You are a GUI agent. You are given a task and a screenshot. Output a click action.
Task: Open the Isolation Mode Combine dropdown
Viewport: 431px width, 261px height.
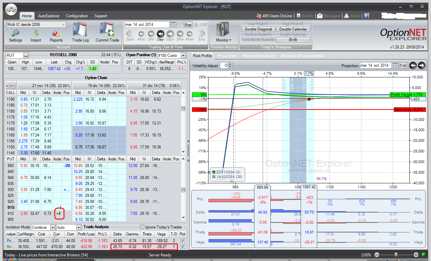53,227
